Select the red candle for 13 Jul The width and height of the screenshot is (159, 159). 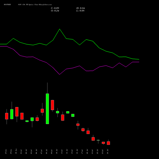click(x=63, y=118)
